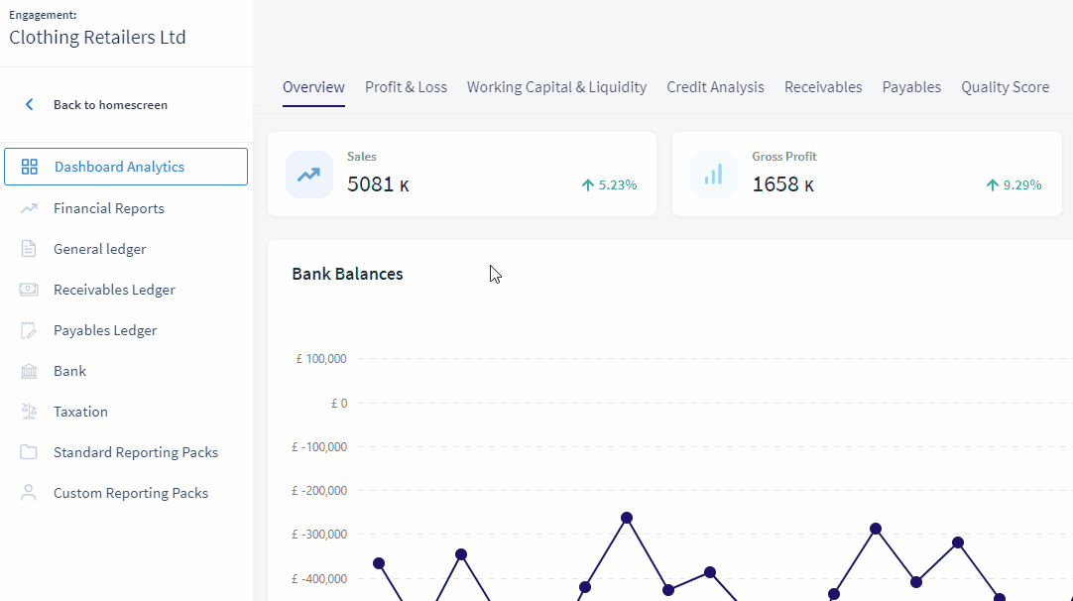This screenshot has width=1073, height=601.
Task: Switch to the Overview tab
Action: [x=313, y=87]
